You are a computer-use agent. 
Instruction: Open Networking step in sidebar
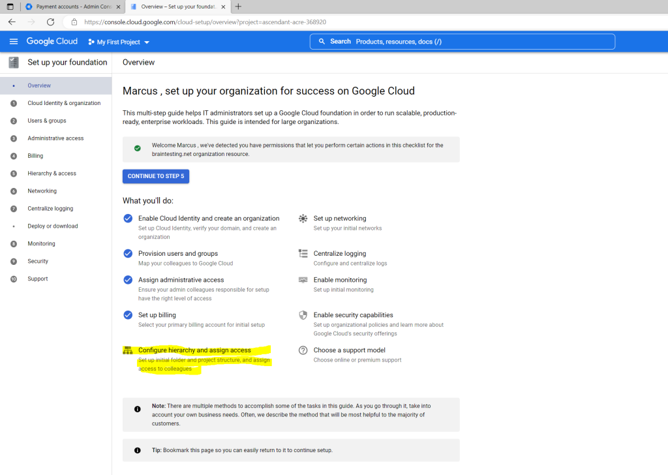click(56, 191)
